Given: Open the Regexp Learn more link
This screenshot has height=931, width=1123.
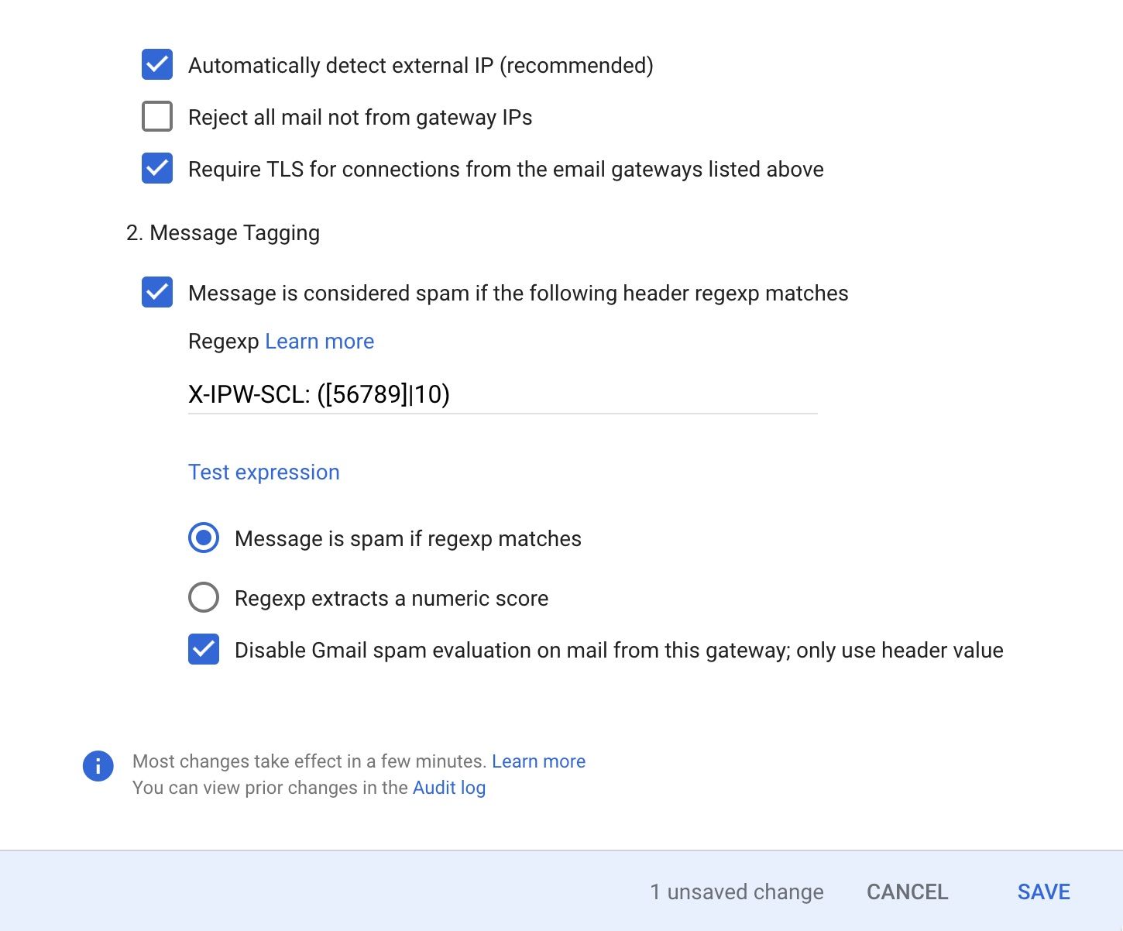Looking at the screenshot, I should point(319,342).
